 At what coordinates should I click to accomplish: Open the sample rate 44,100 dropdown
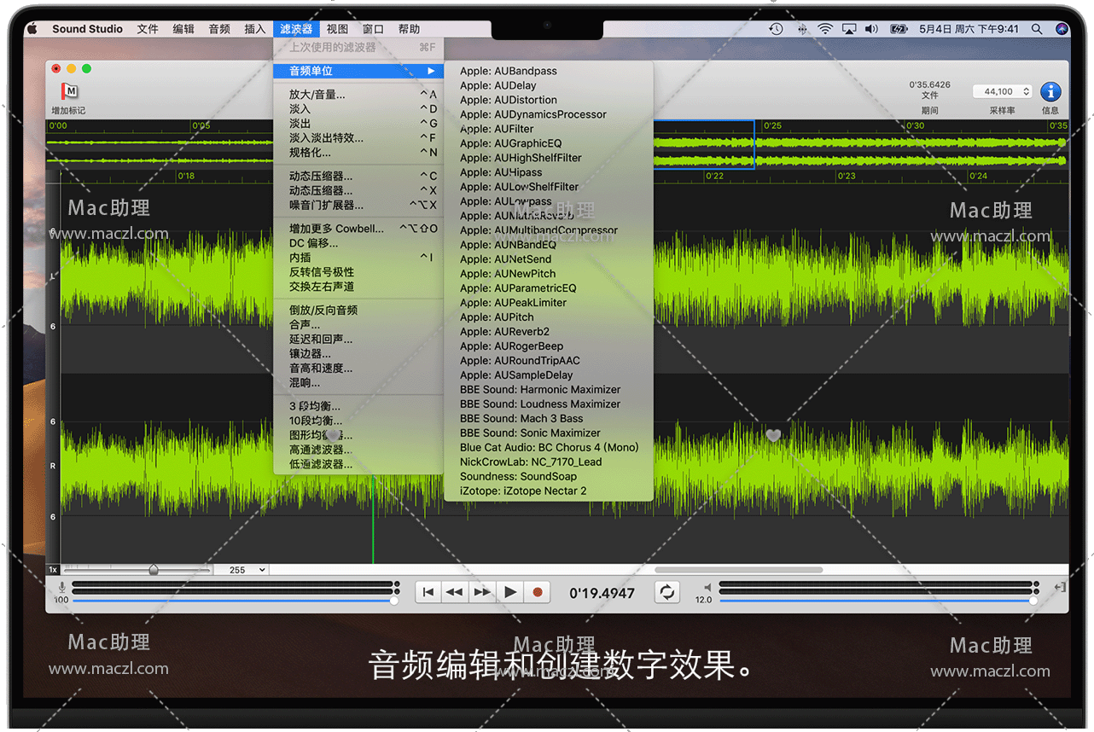pyautogui.click(x=1003, y=91)
